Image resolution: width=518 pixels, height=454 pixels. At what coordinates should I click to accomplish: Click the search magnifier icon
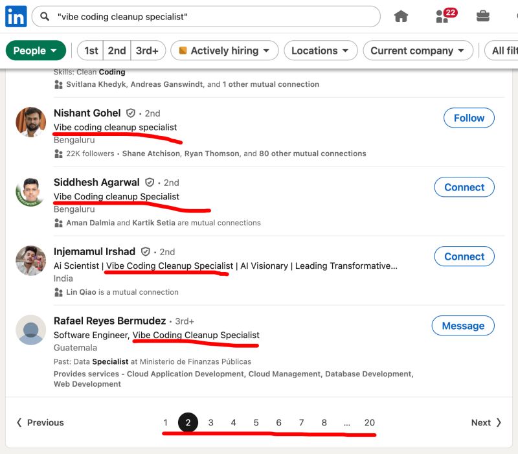[x=45, y=16]
